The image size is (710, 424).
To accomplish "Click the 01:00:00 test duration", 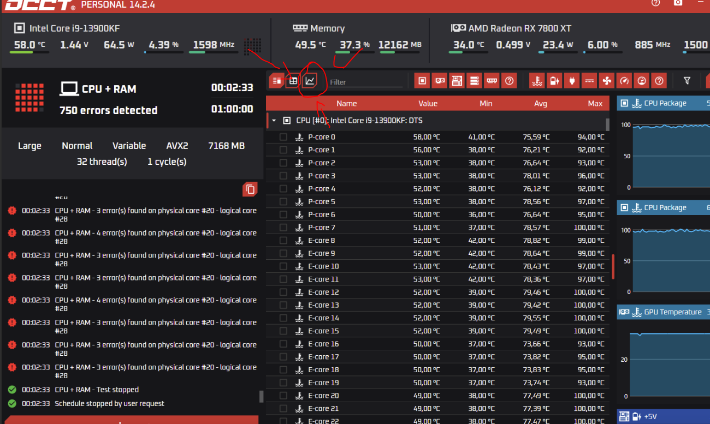I will pos(232,109).
